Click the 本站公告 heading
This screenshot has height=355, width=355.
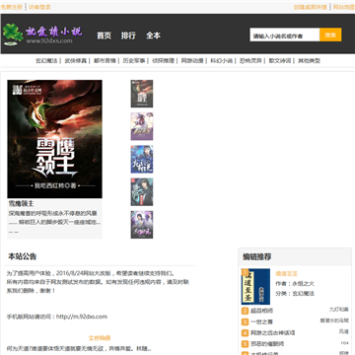23,256
